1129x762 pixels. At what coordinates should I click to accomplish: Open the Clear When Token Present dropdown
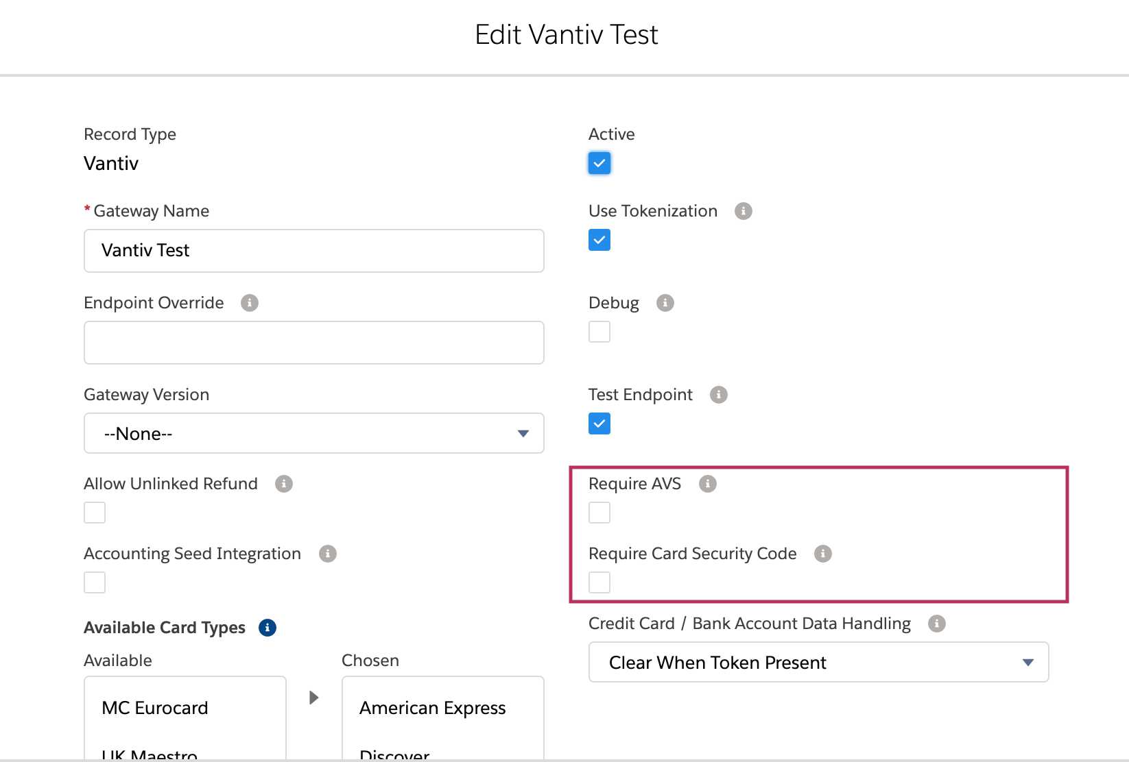click(x=818, y=662)
